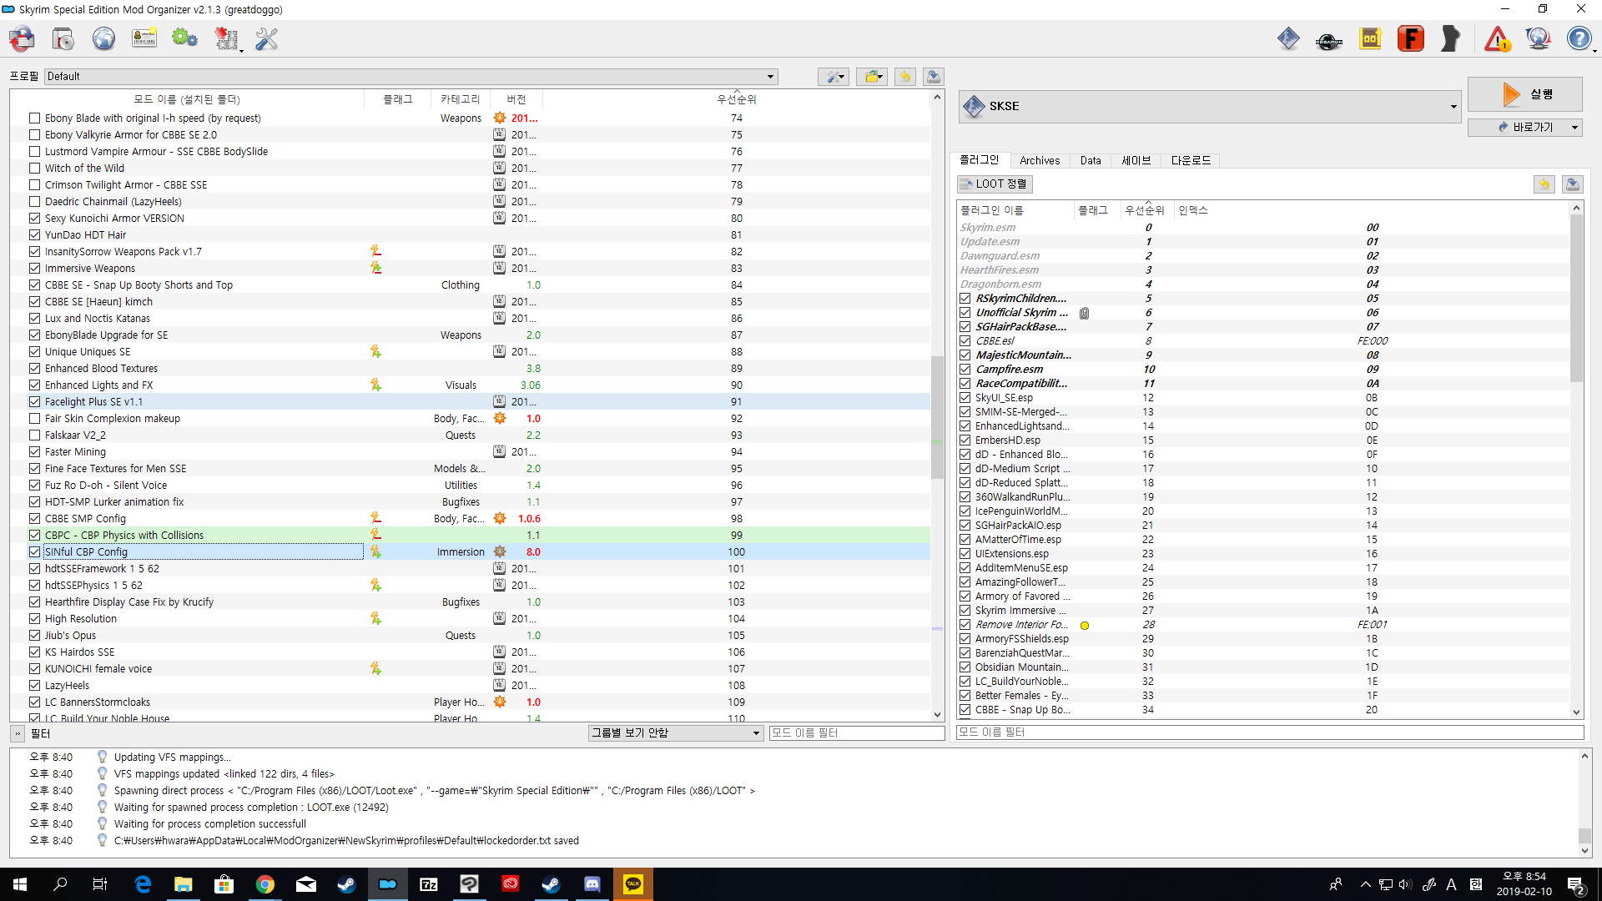This screenshot has height=901, width=1602.
Task: Enable the Falskaar V2_2 mod
Action: point(35,435)
